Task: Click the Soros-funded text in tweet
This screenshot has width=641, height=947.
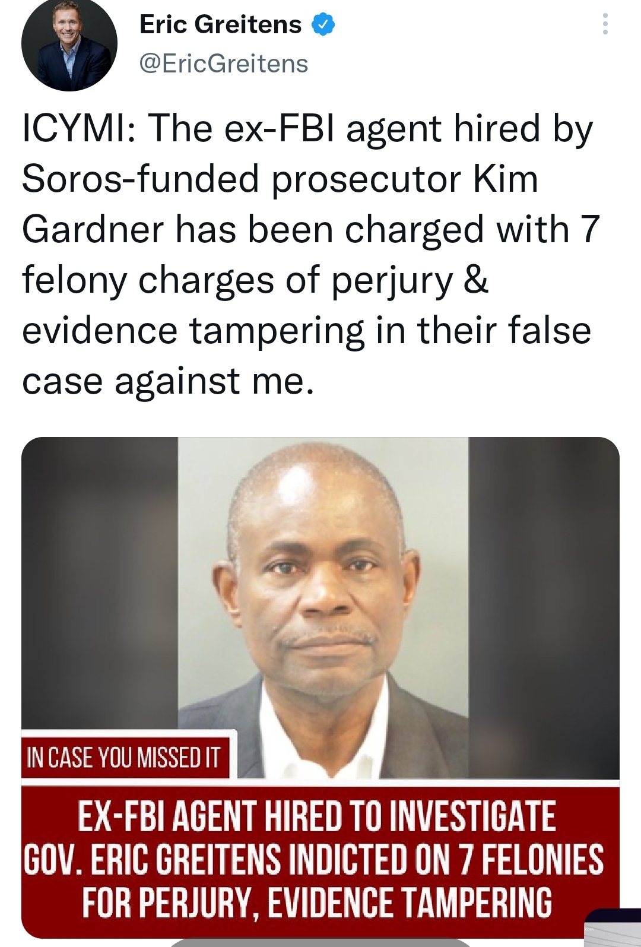Action: click(141, 179)
